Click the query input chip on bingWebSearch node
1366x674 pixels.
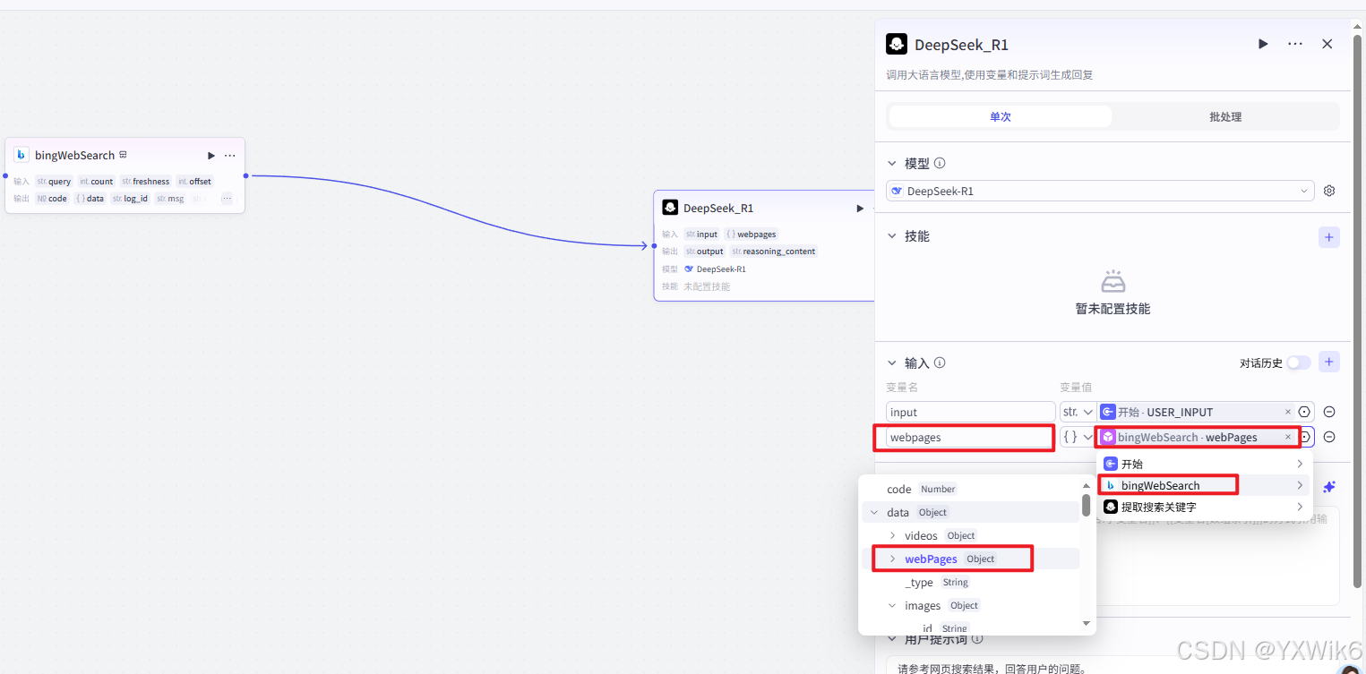(54, 181)
